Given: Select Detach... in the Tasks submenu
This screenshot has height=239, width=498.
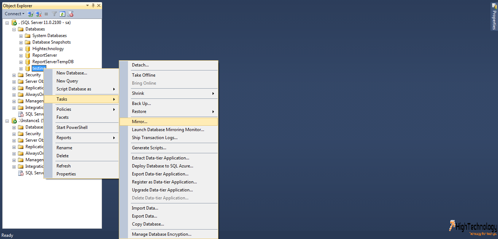Looking at the screenshot, I should (x=168, y=65).
